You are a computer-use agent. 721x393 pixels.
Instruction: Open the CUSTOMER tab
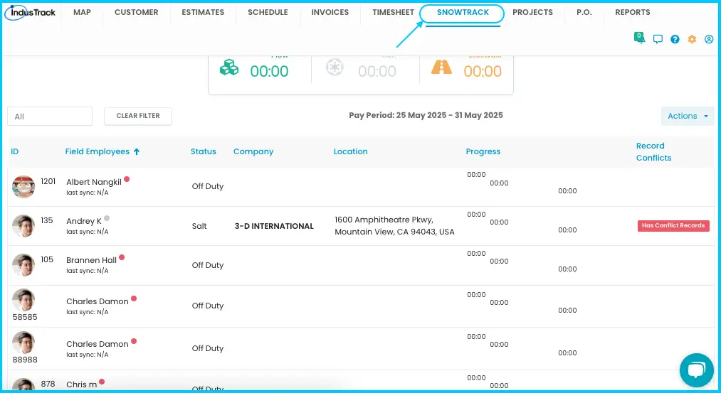point(136,12)
